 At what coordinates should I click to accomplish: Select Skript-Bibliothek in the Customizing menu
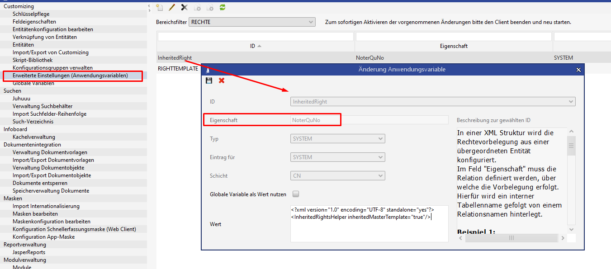[x=33, y=60]
